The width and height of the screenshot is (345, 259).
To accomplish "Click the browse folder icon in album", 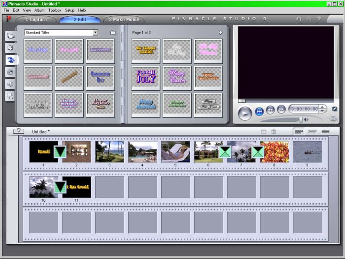I will click(113, 33).
